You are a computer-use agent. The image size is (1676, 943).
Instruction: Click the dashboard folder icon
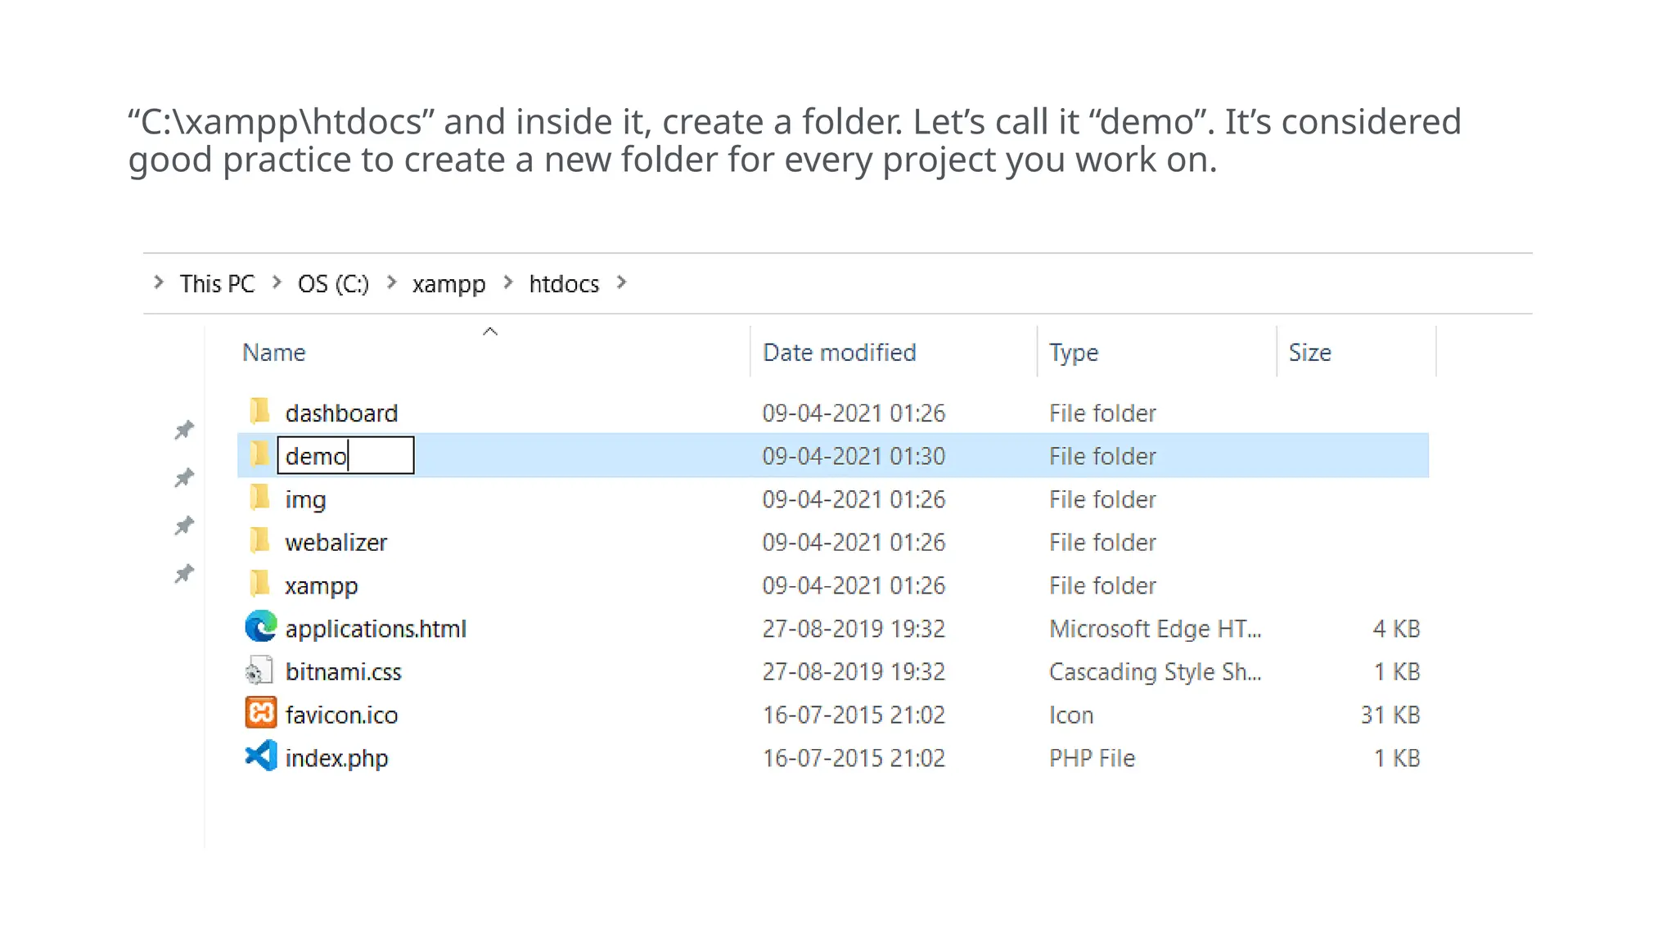tap(259, 411)
